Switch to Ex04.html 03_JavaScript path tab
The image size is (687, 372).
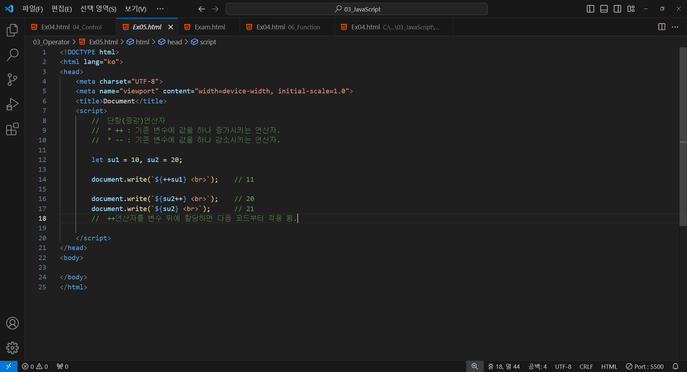pos(394,27)
